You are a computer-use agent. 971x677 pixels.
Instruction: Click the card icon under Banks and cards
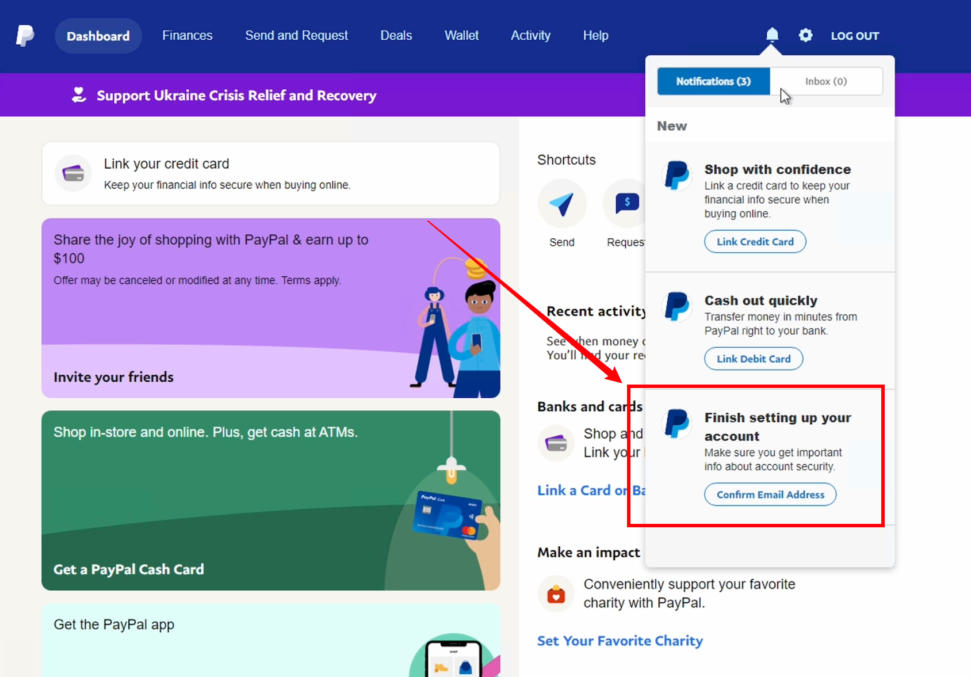click(x=556, y=443)
